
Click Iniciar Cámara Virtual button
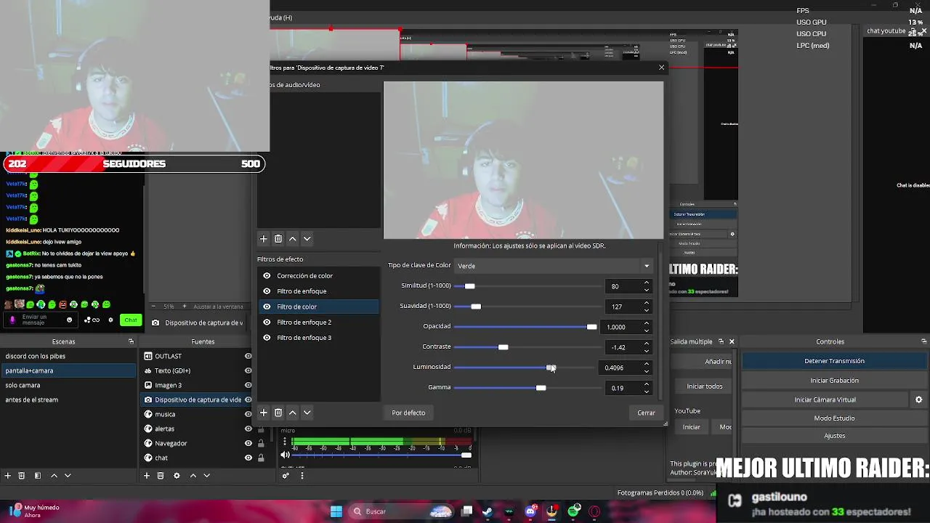click(825, 400)
